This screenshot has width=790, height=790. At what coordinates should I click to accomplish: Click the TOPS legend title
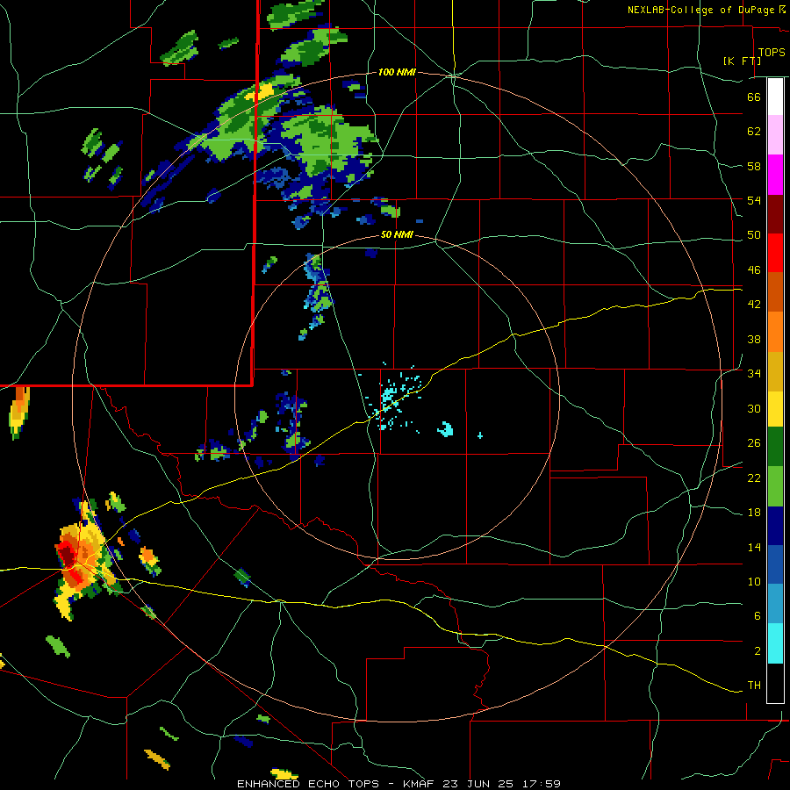click(772, 53)
